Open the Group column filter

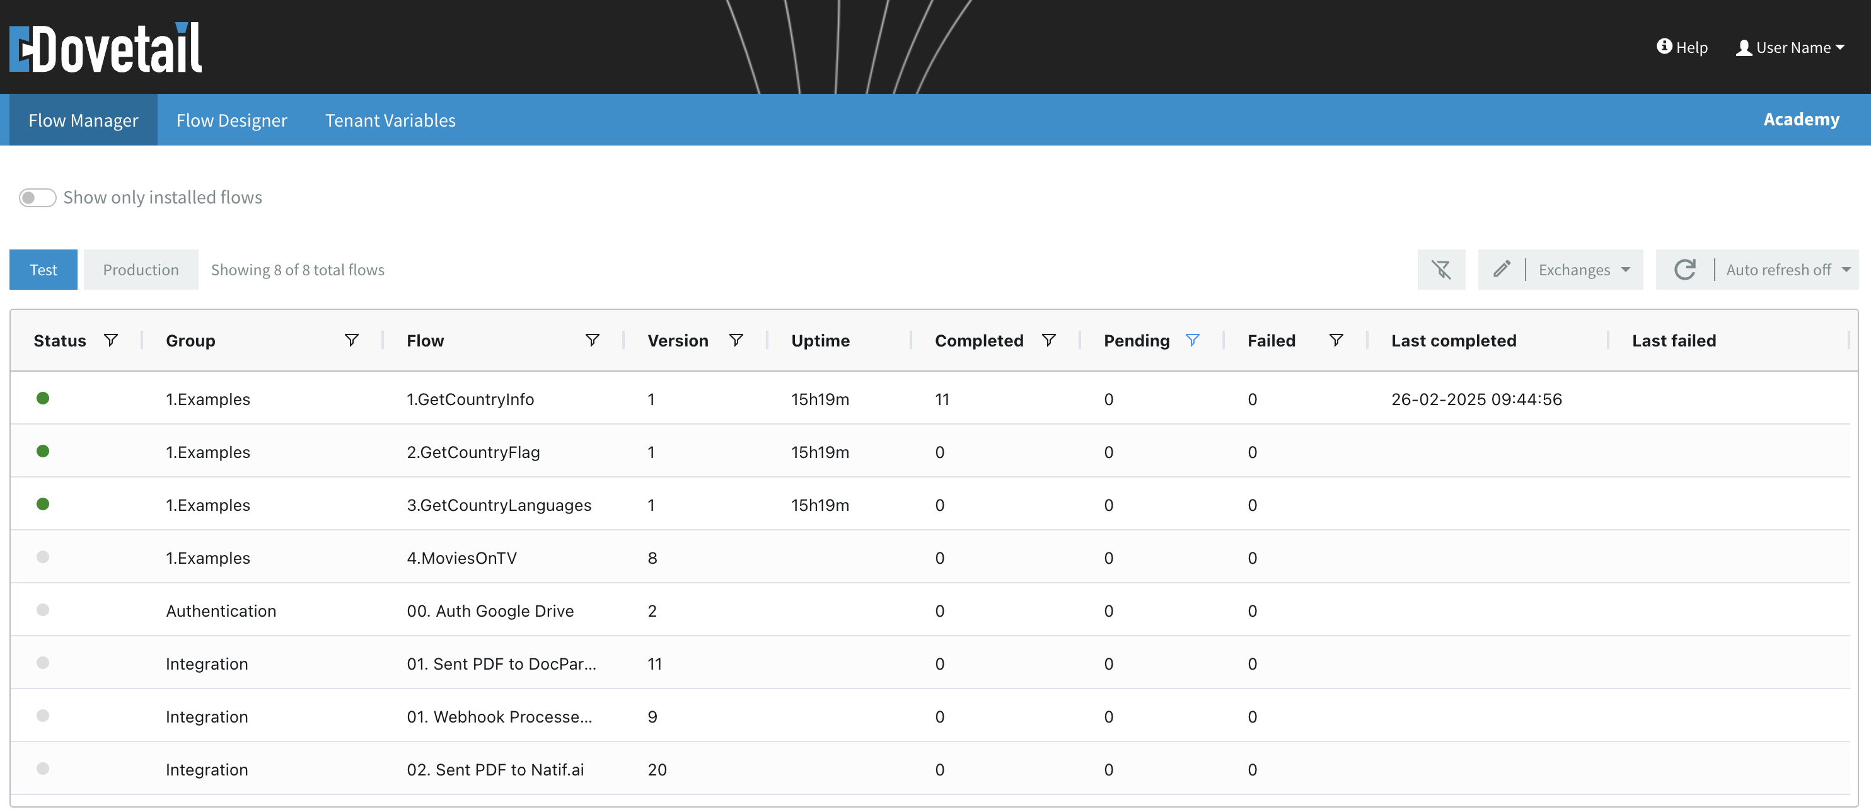click(x=352, y=340)
